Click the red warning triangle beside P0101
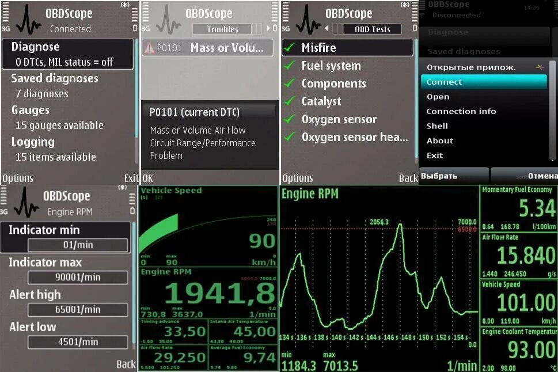This screenshot has height=372, width=558. (150, 48)
